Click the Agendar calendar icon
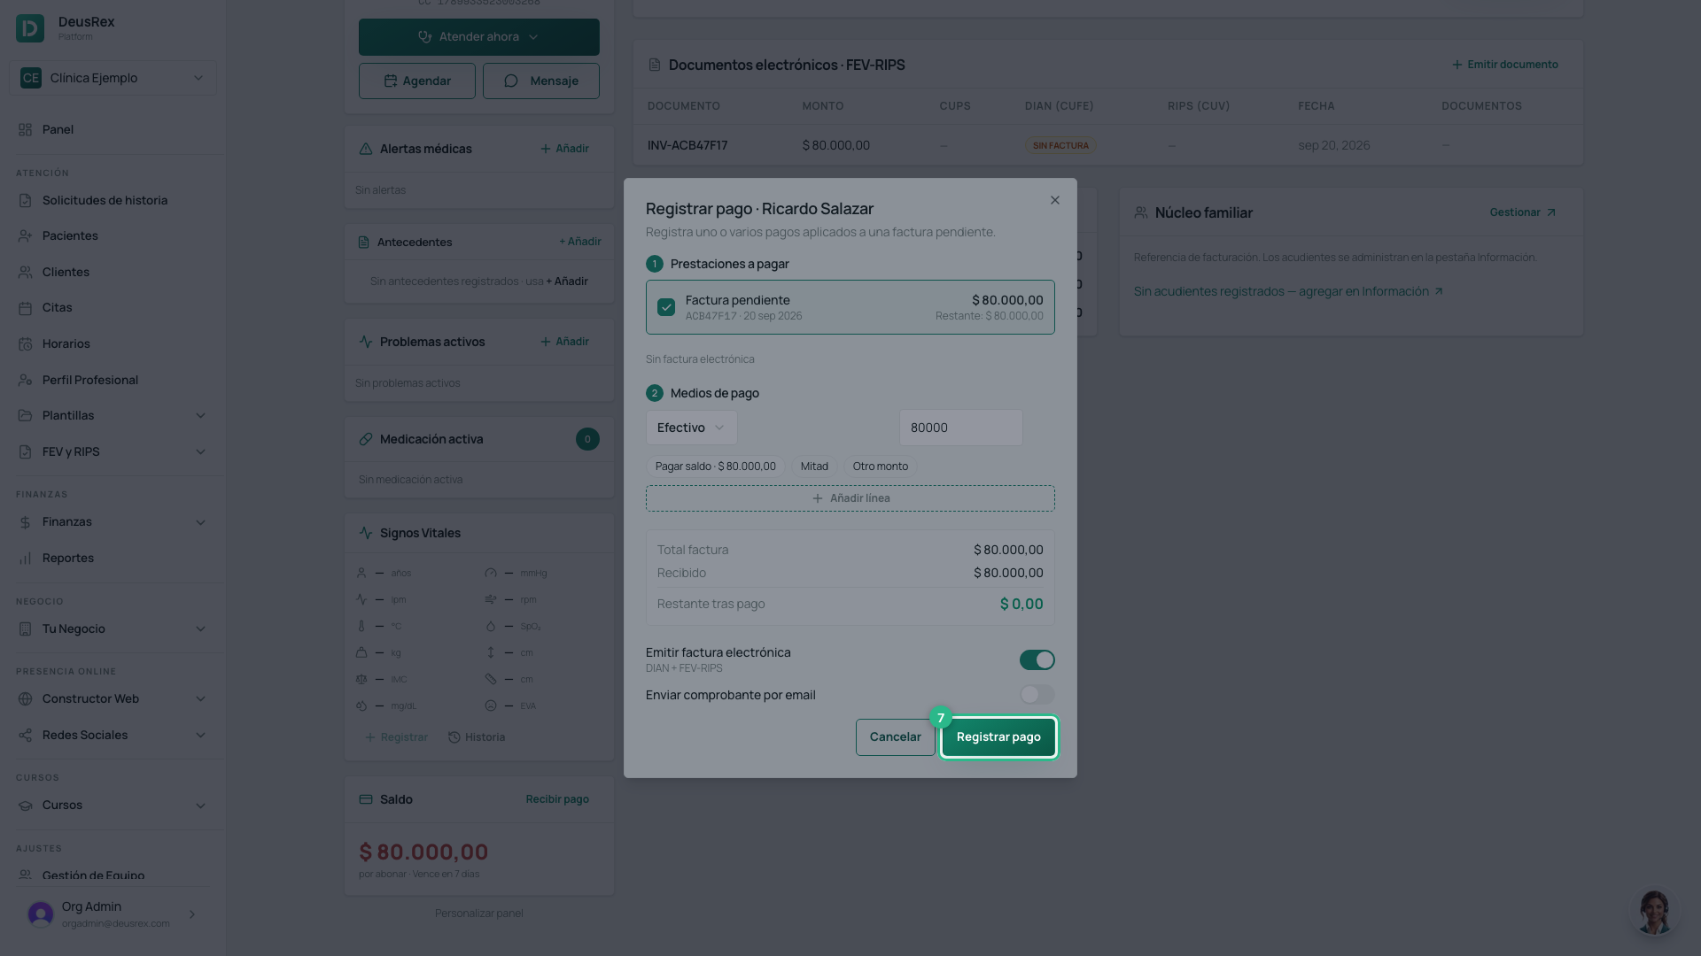The width and height of the screenshot is (1701, 956). coord(391,81)
